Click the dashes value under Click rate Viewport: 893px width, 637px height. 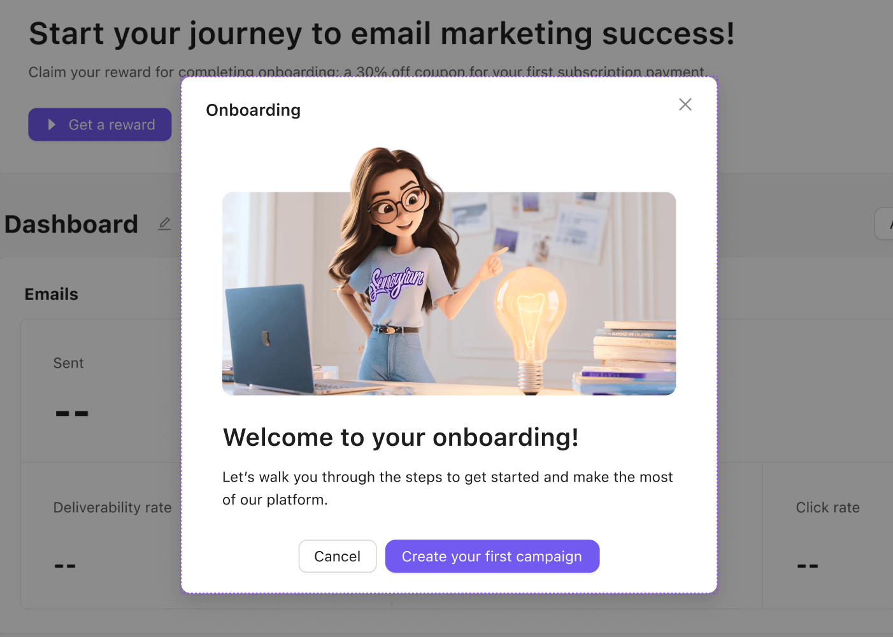807,566
